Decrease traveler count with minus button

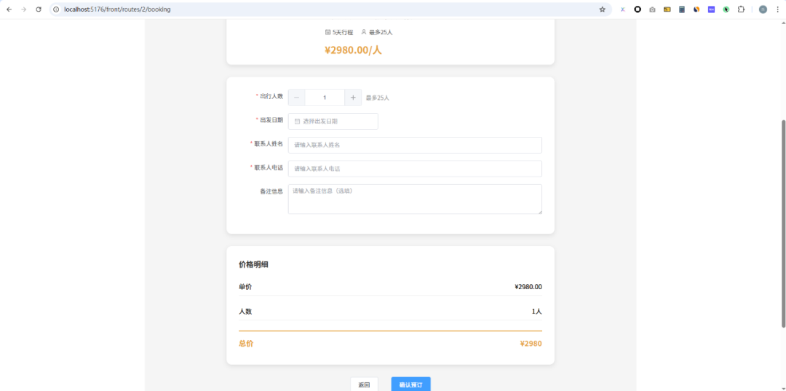click(x=296, y=98)
